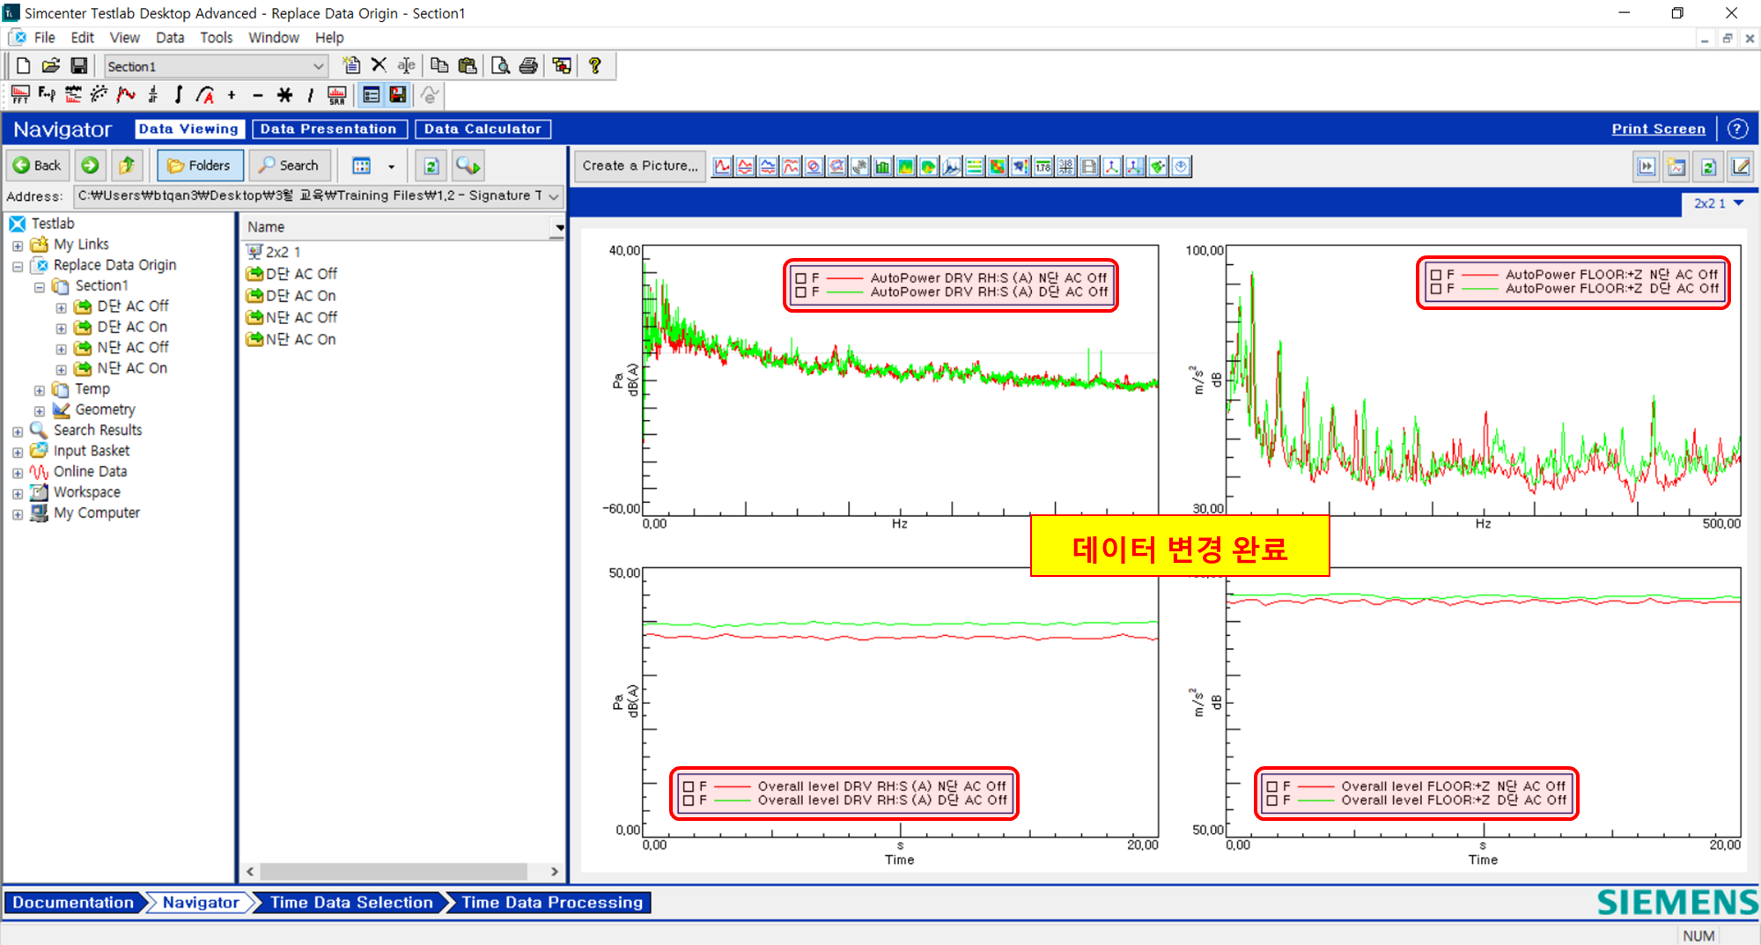The height and width of the screenshot is (945, 1761).
Task: Click the SRA shock response icon
Action: [337, 94]
